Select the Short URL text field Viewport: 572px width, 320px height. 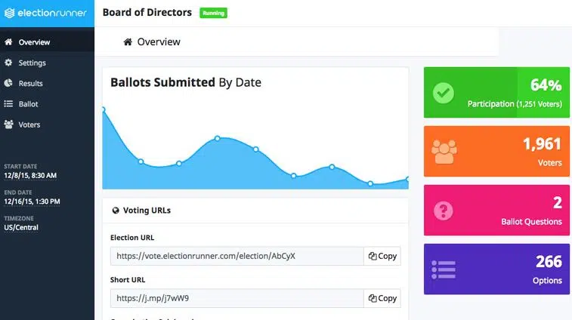pos(237,298)
